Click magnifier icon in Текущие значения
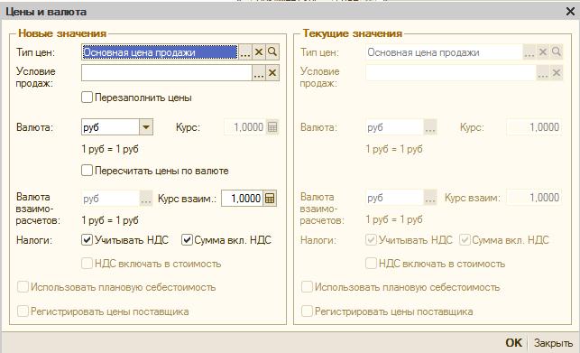The height and width of the screenshot is (353, 580). [x=557, y=52]
